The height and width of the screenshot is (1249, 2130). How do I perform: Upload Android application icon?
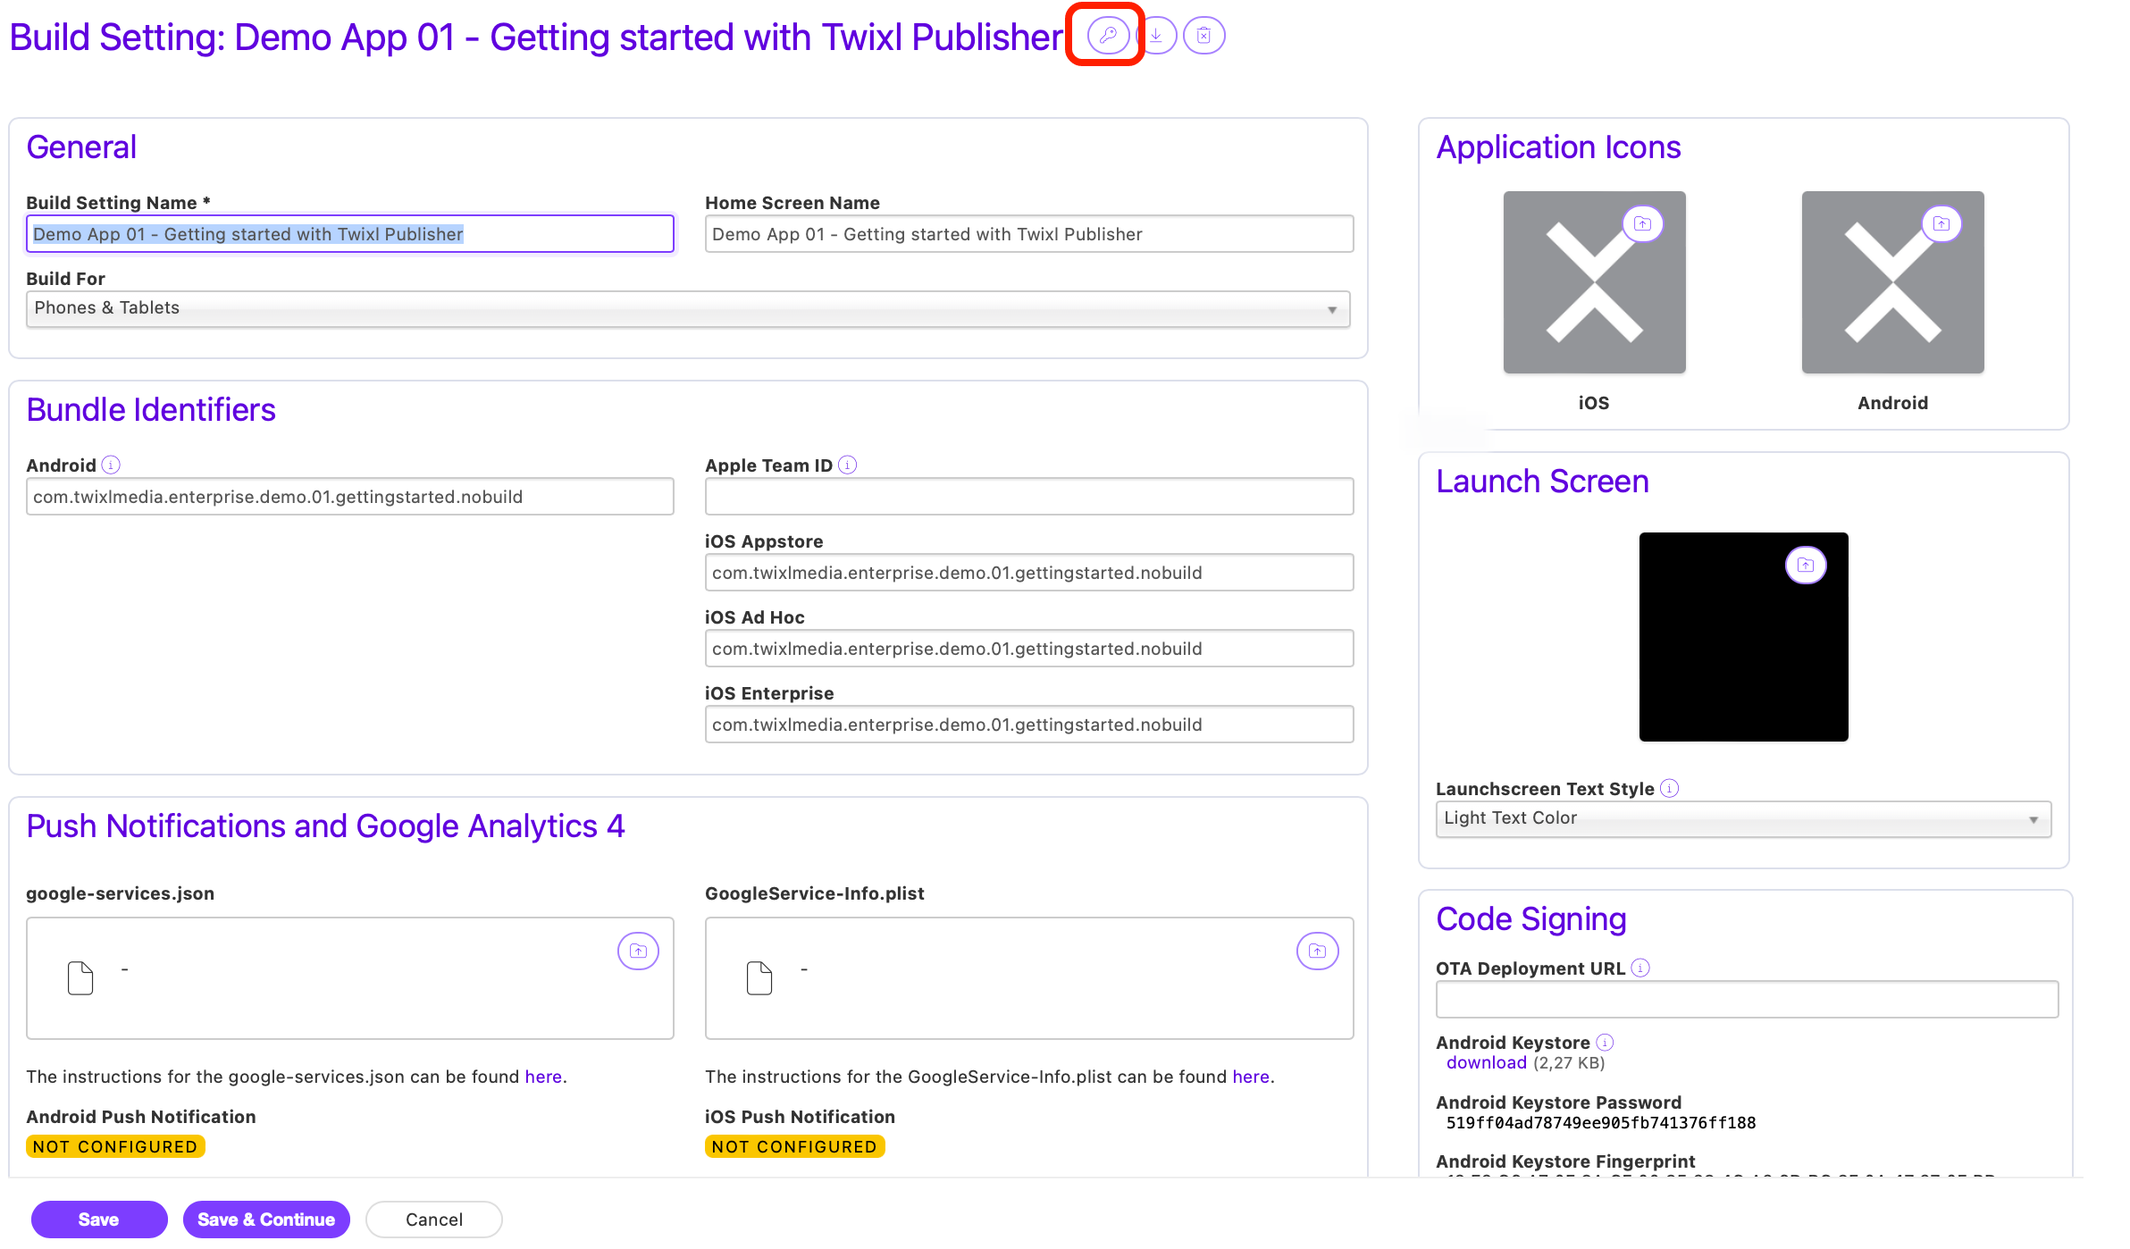(x=1941, y=223)
